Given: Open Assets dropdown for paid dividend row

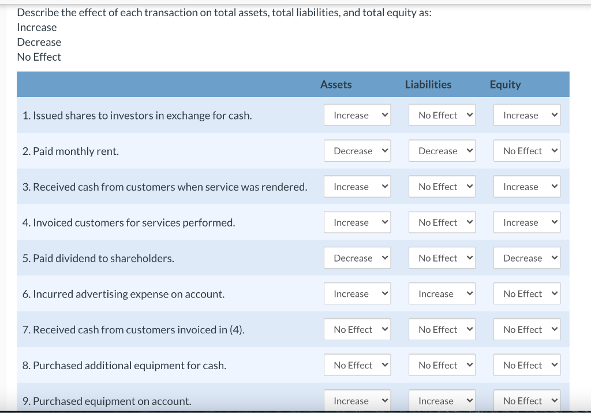Looking at the screenshot, I should pos(357,258).
